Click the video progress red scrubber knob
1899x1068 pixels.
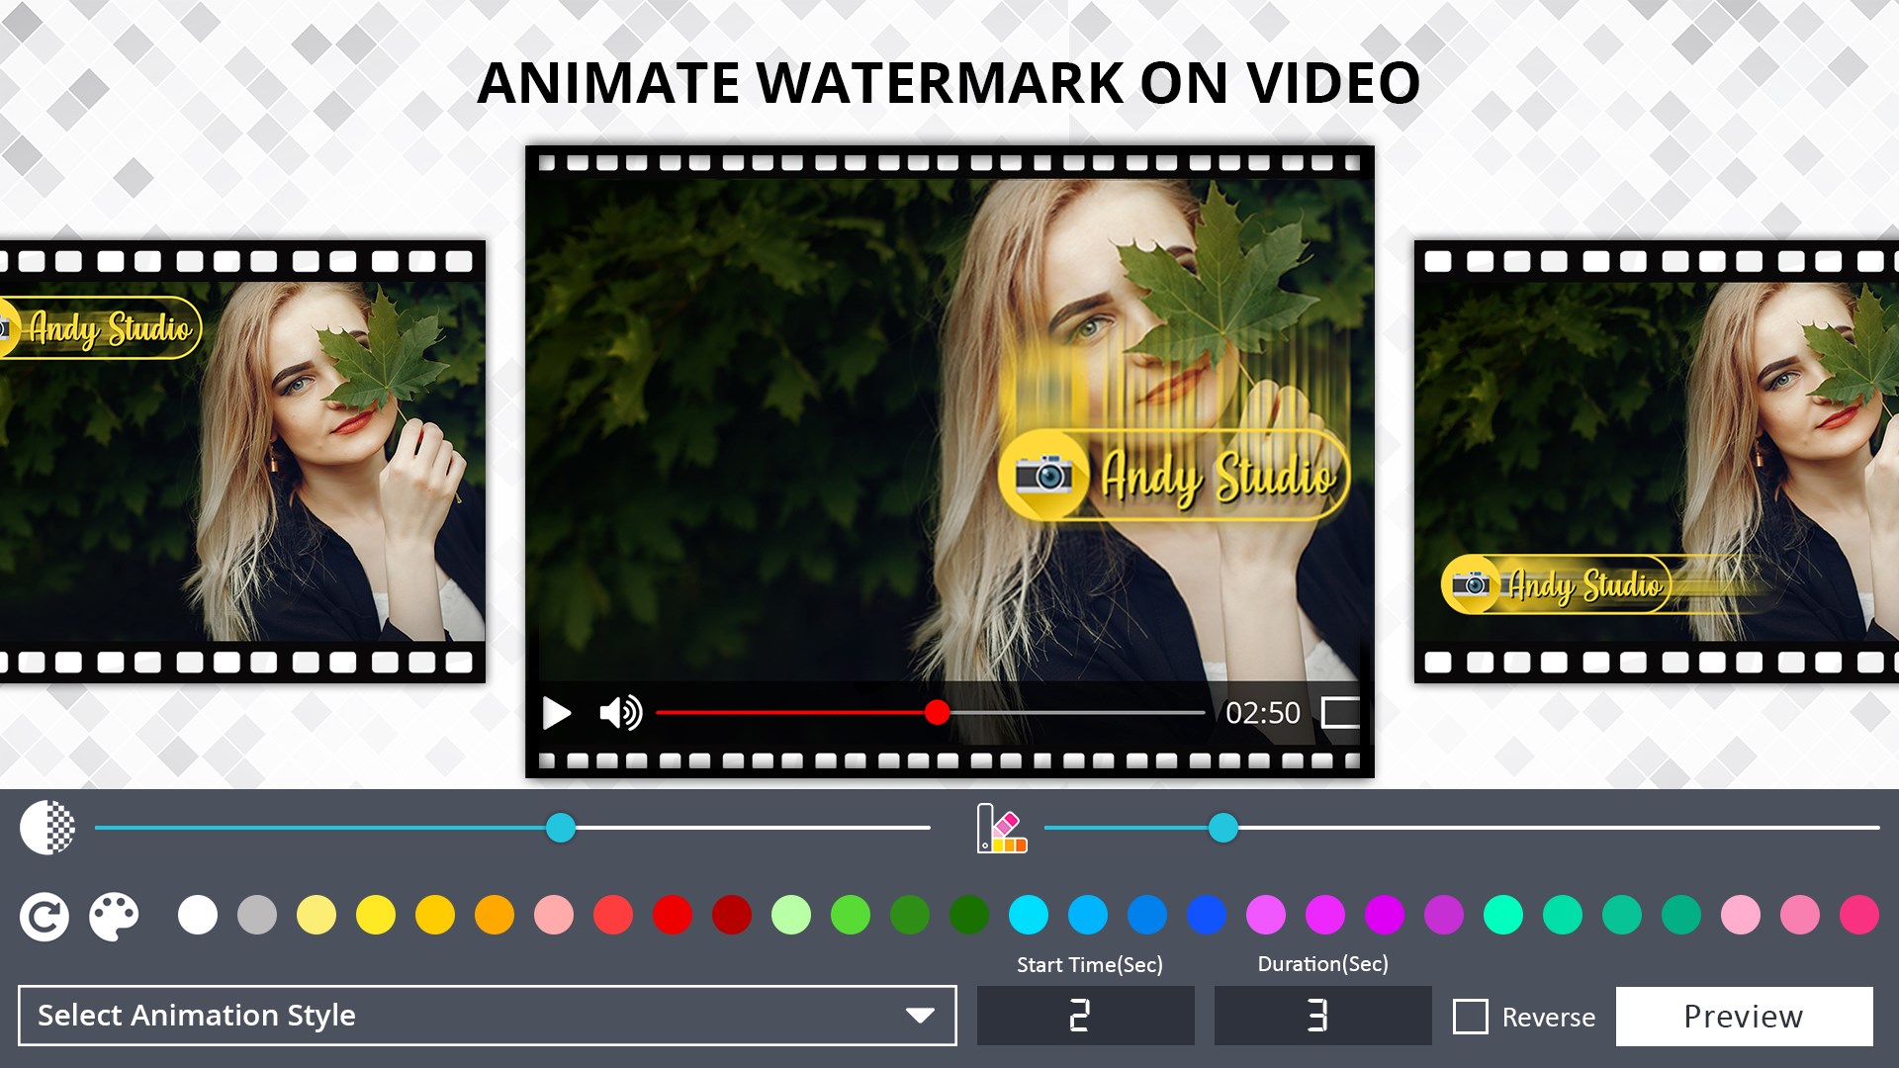937,712
